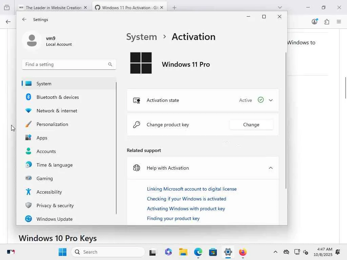The height and width of the screenshot is (260, 347).
Task: Open Activating Windows with product key link
Action: pyautogui.click(x=186, y=209)
